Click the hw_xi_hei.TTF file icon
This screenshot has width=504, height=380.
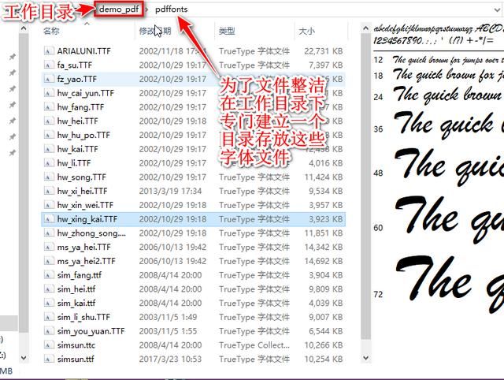(49, 191)
